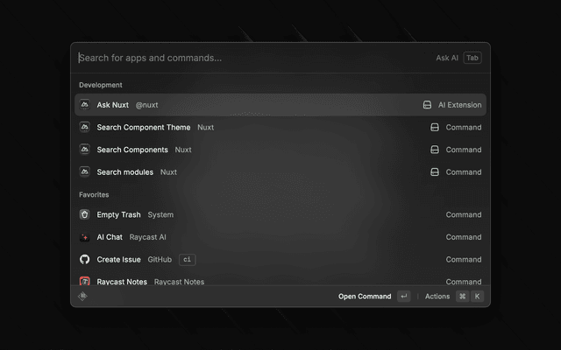Click the Nuxt icon beside Ask Nuxt
This screenshot has width=561, height=350.
[x=84, y=105]
